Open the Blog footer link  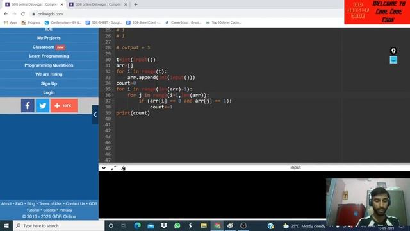pyautogui.click(x=31, y=204)
